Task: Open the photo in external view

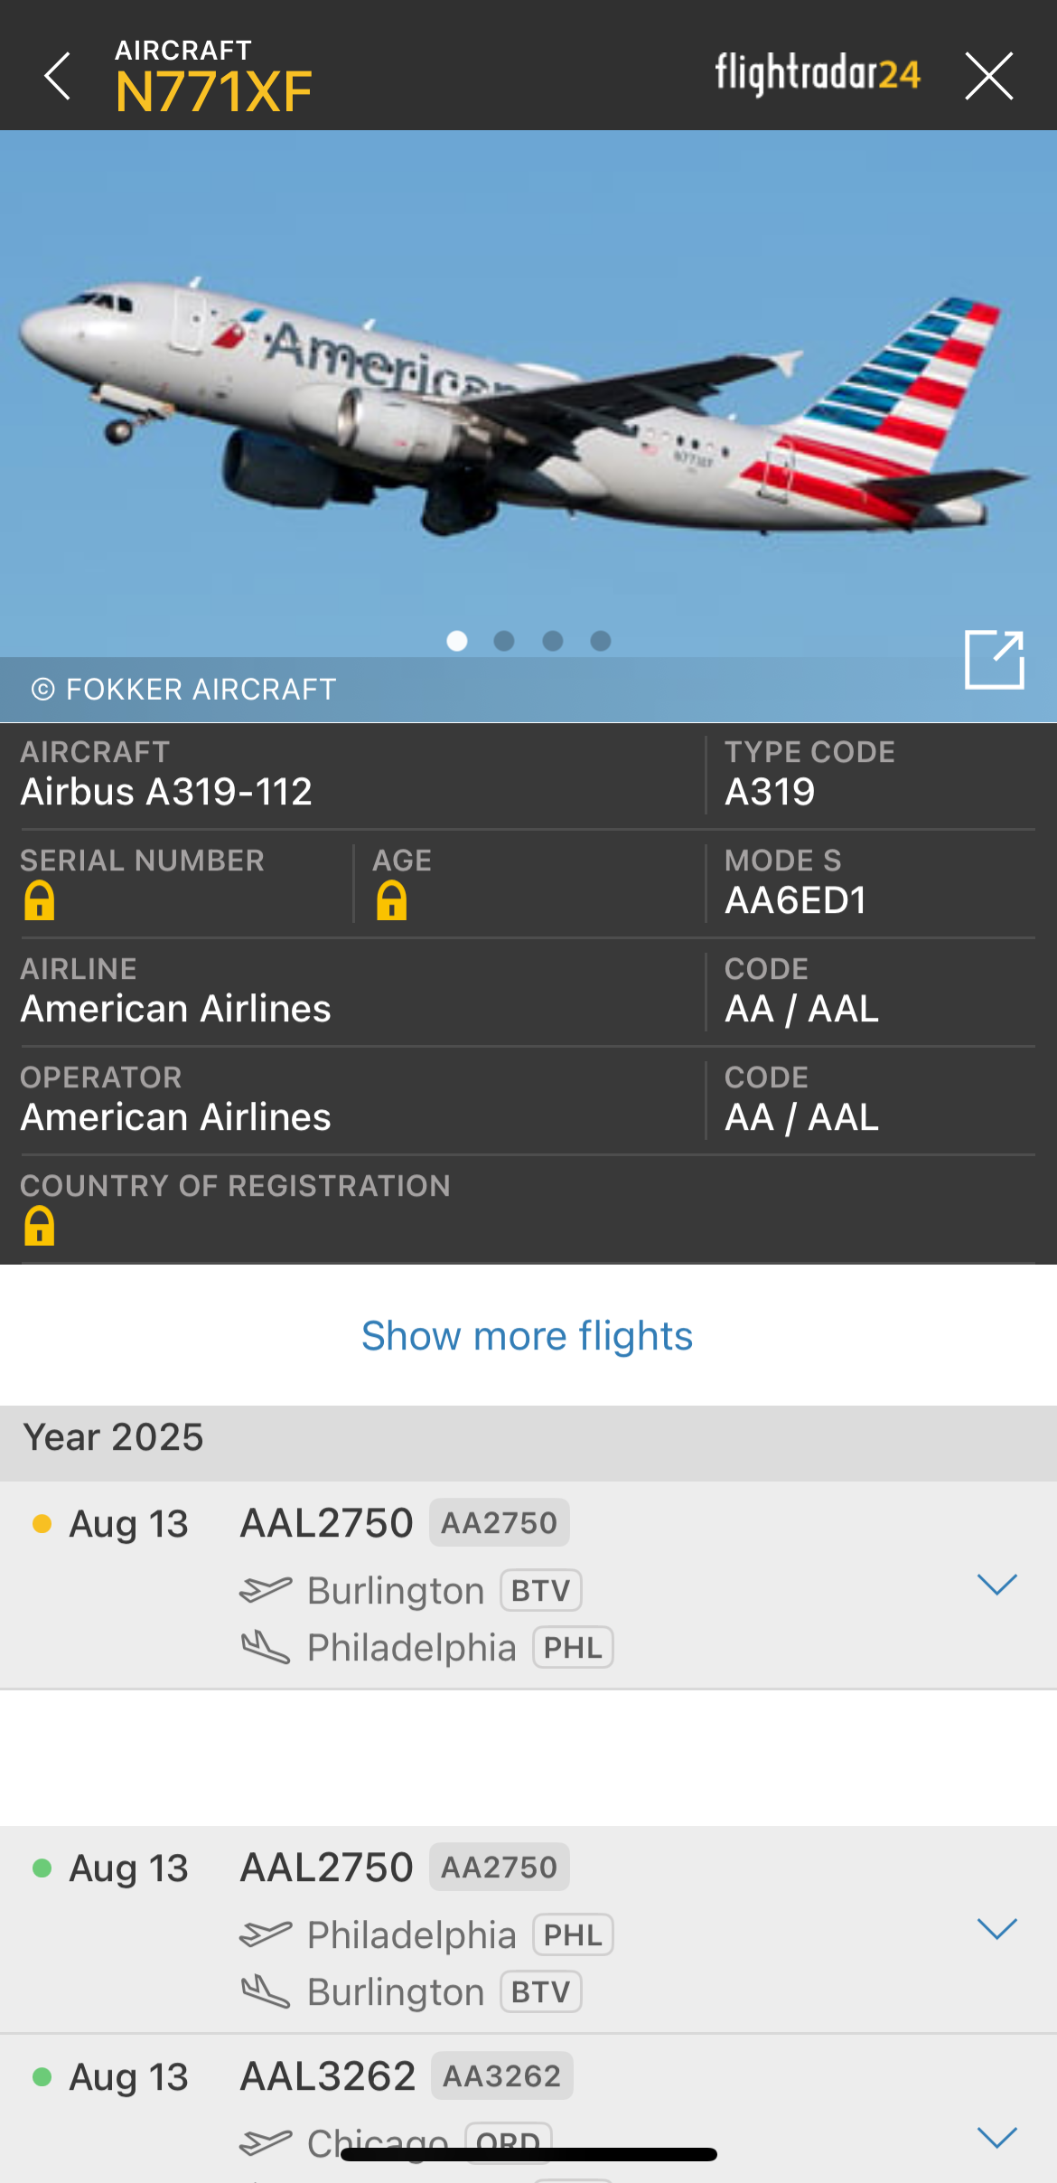Action: pyautogui.click(x=994, y=660)
